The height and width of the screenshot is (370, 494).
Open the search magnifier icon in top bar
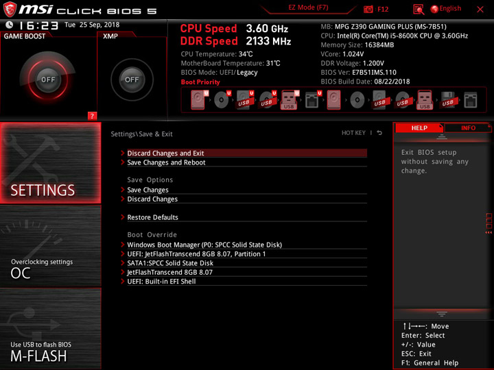(x=419, y=10)
